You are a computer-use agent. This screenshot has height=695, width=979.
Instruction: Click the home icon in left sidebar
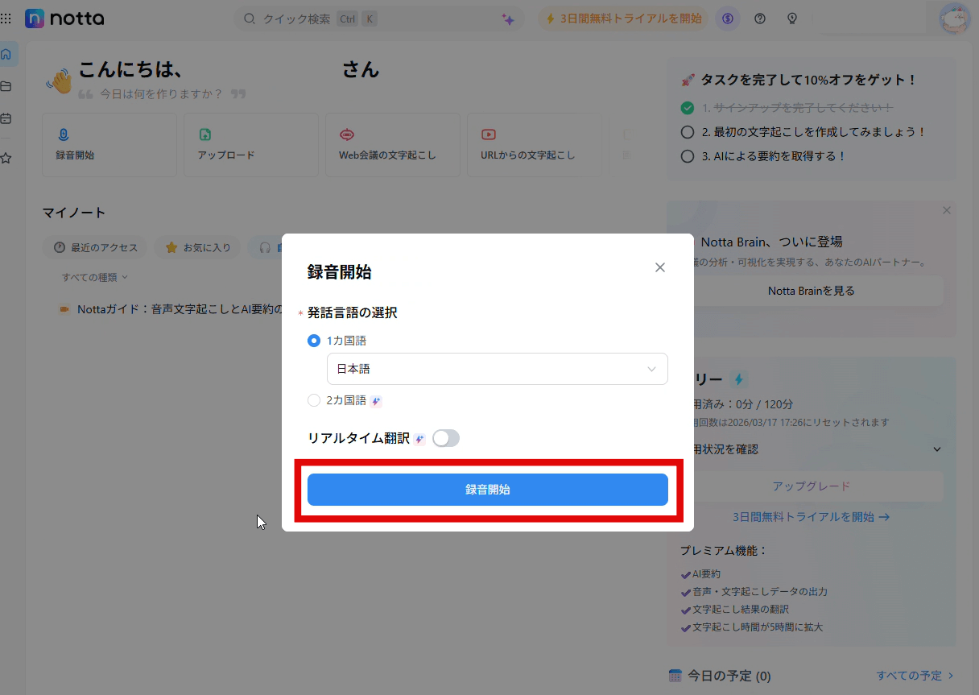click(6, 55)
